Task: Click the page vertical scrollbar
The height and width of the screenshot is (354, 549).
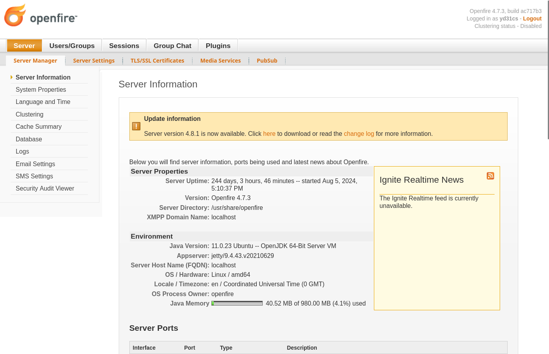Action: click(x=548, y=70)
